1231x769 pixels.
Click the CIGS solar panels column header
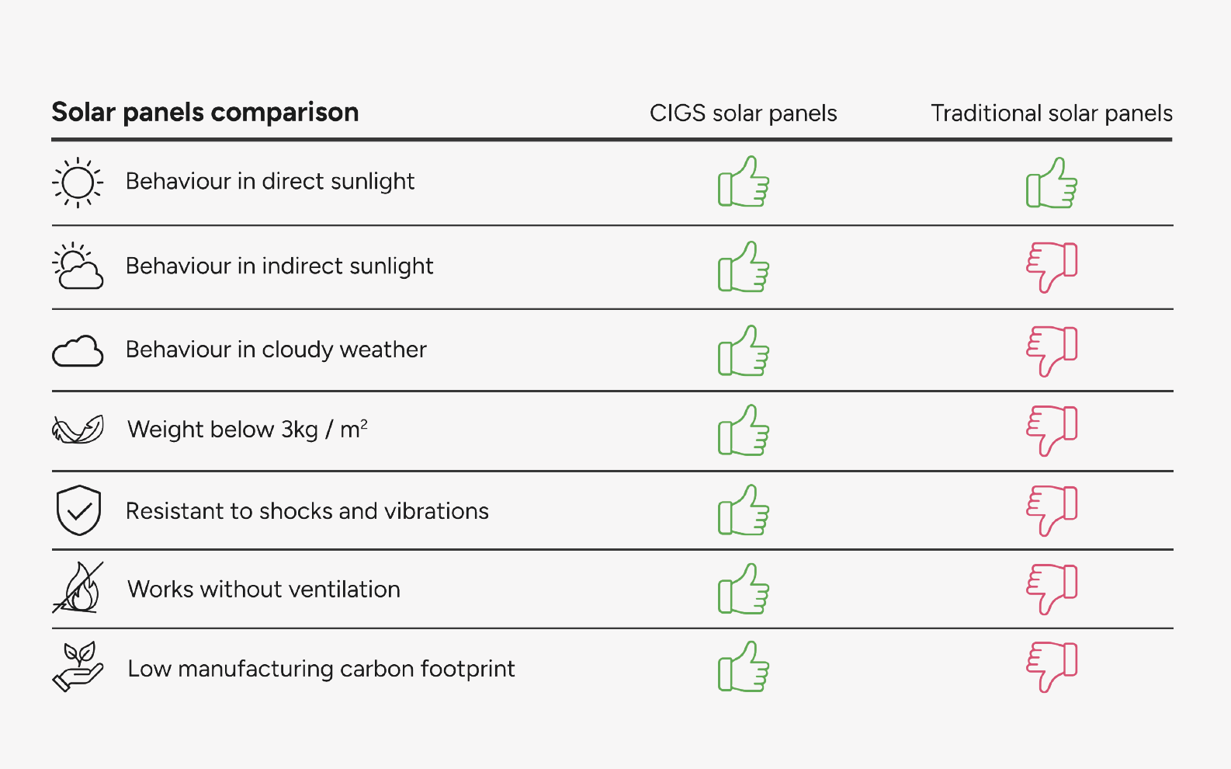(744, 113)
